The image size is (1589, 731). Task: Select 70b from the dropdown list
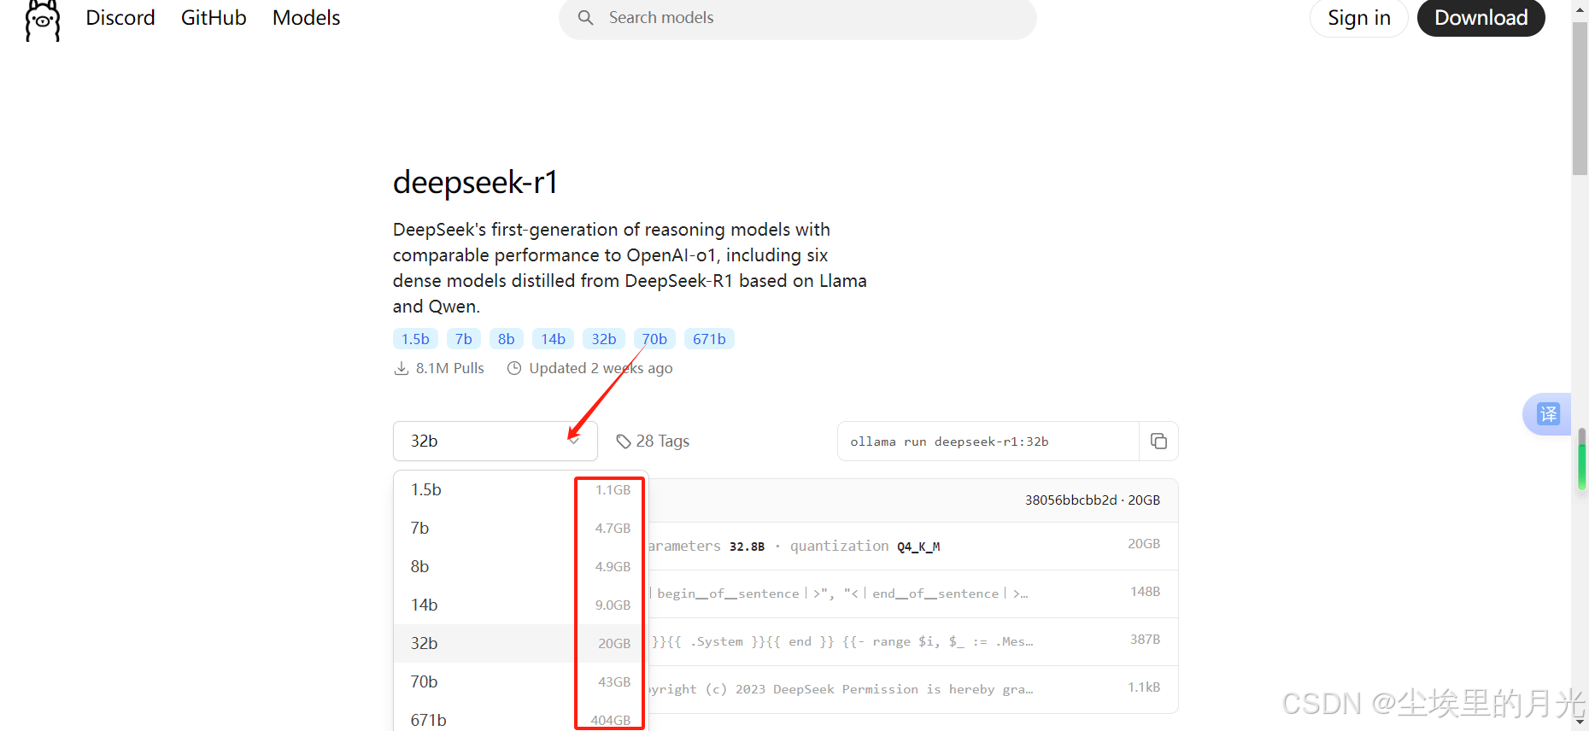(521, 682)
